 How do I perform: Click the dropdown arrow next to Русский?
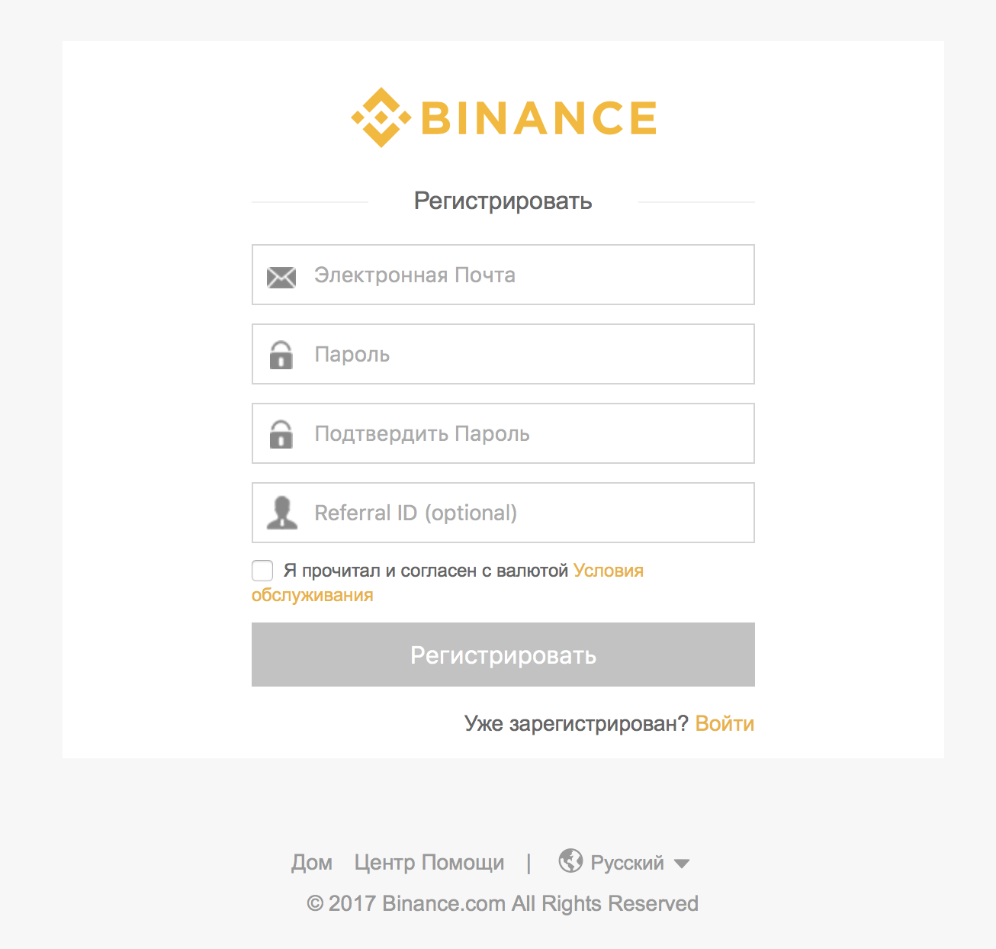(x=682, y=864)
